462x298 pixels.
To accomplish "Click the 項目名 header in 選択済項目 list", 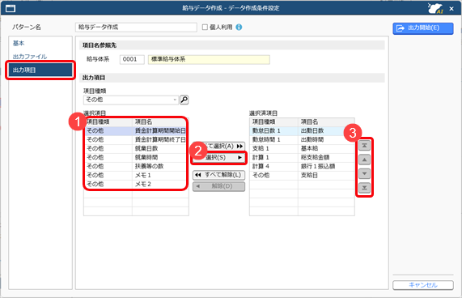I will click(x=326, y=122).
